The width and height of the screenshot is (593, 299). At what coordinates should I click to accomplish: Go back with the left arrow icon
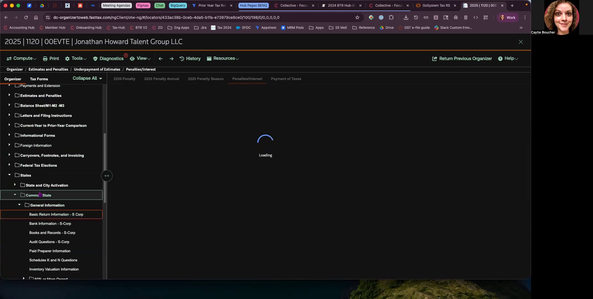pos(161,59)
